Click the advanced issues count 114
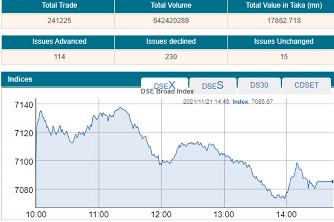The width and height of the screenshot is (334, 222). (57, 57)
